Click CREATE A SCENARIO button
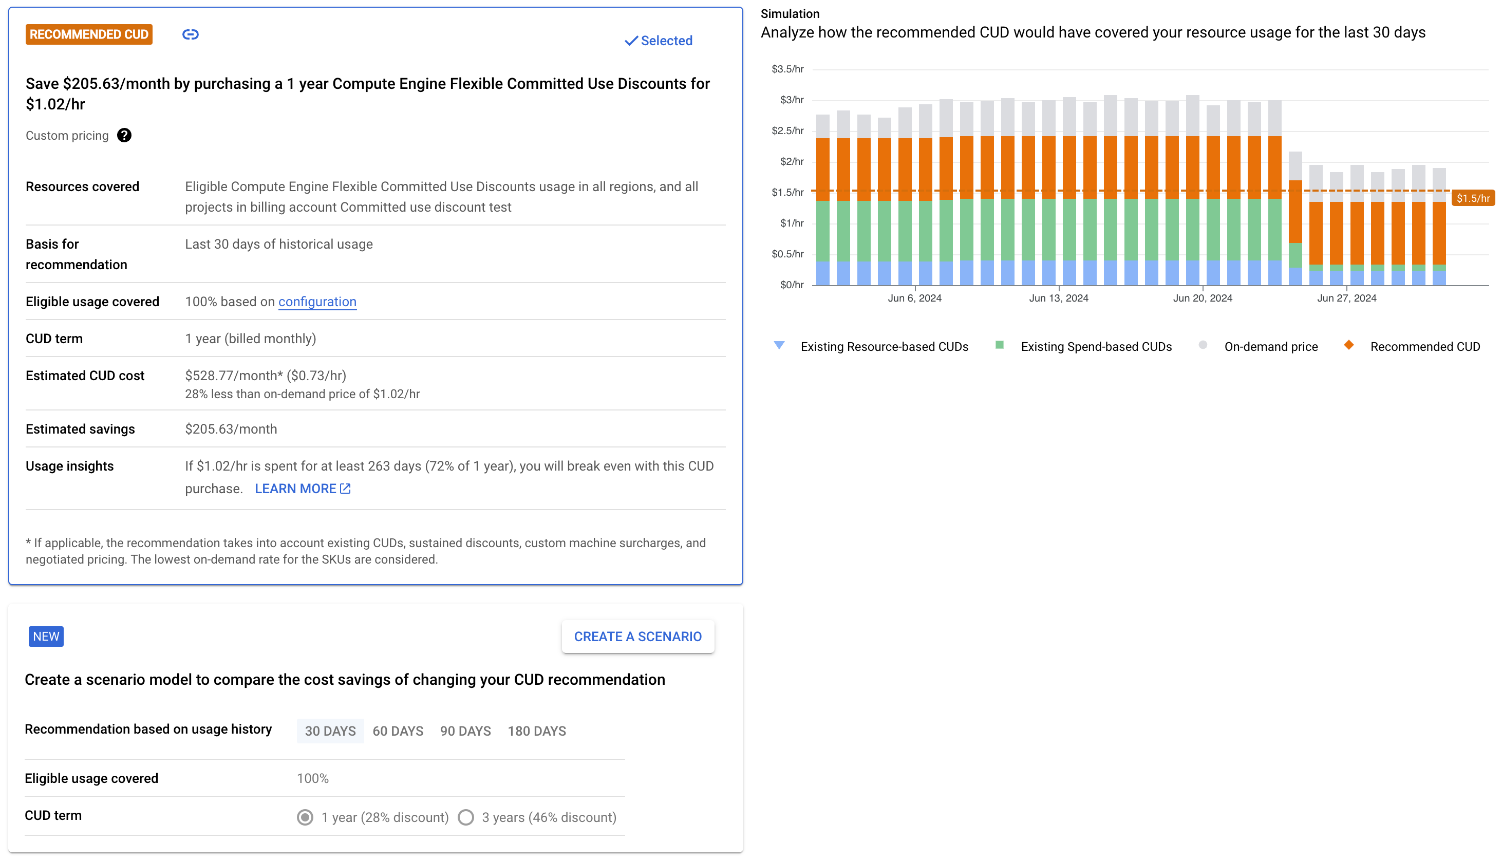The image size is (1502, 860). pos(637,637)
